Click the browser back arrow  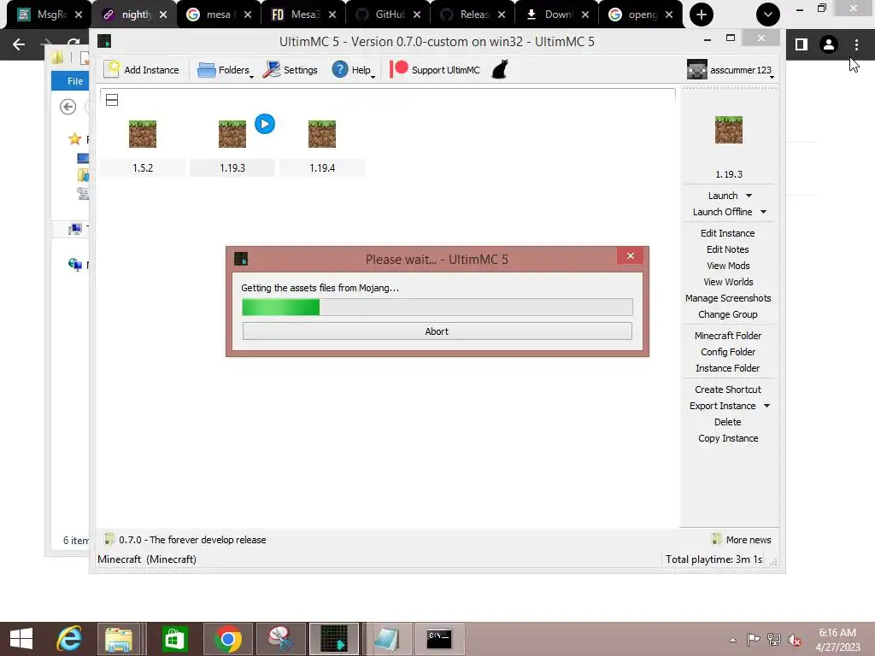click(x=19, y=44)
